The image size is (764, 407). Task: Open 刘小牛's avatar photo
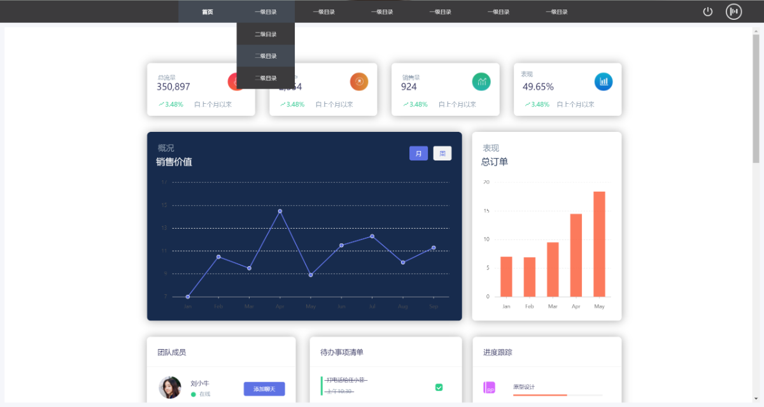pos(170,387)
